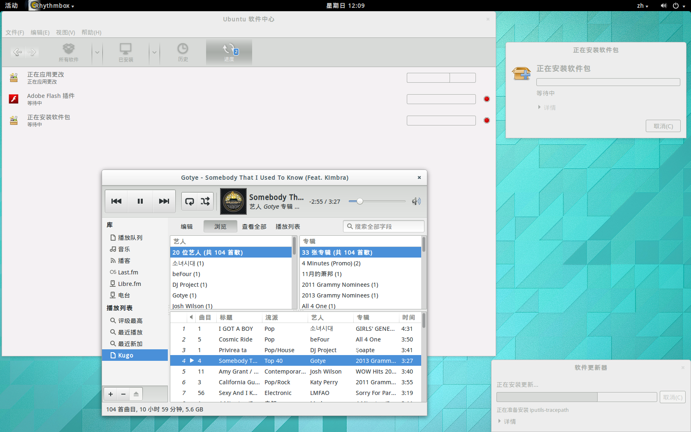Screen dimensions: 691x432
Task: Select the Kugo playlist
Action: click(x=135, y=355)
